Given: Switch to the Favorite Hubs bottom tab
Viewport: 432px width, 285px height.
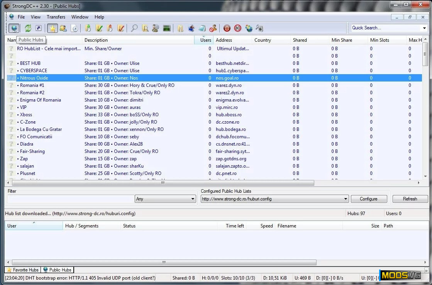Looking at the screenshot, I should tap(23, 270).
